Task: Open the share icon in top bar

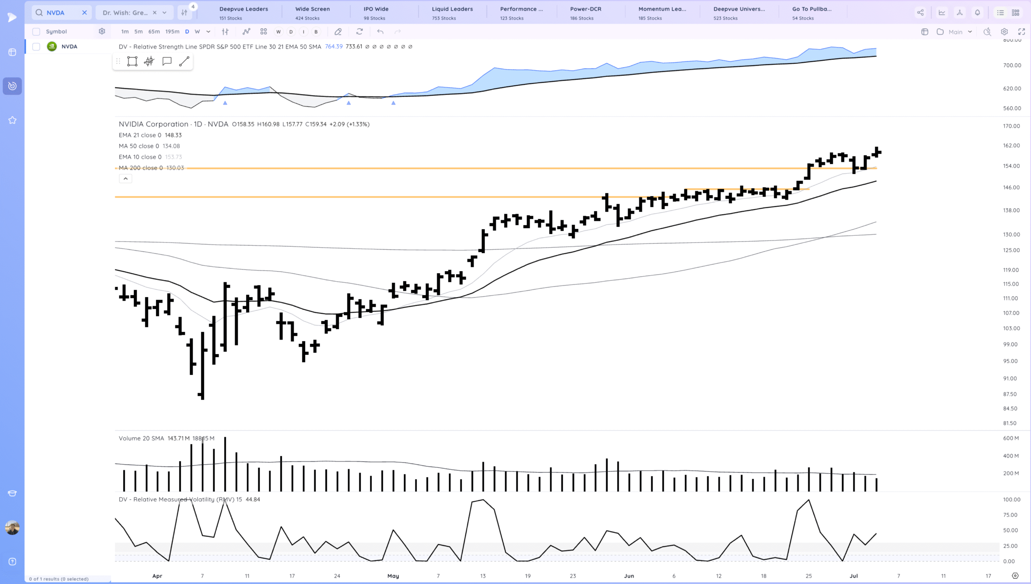Action: [x=920, y=12]
